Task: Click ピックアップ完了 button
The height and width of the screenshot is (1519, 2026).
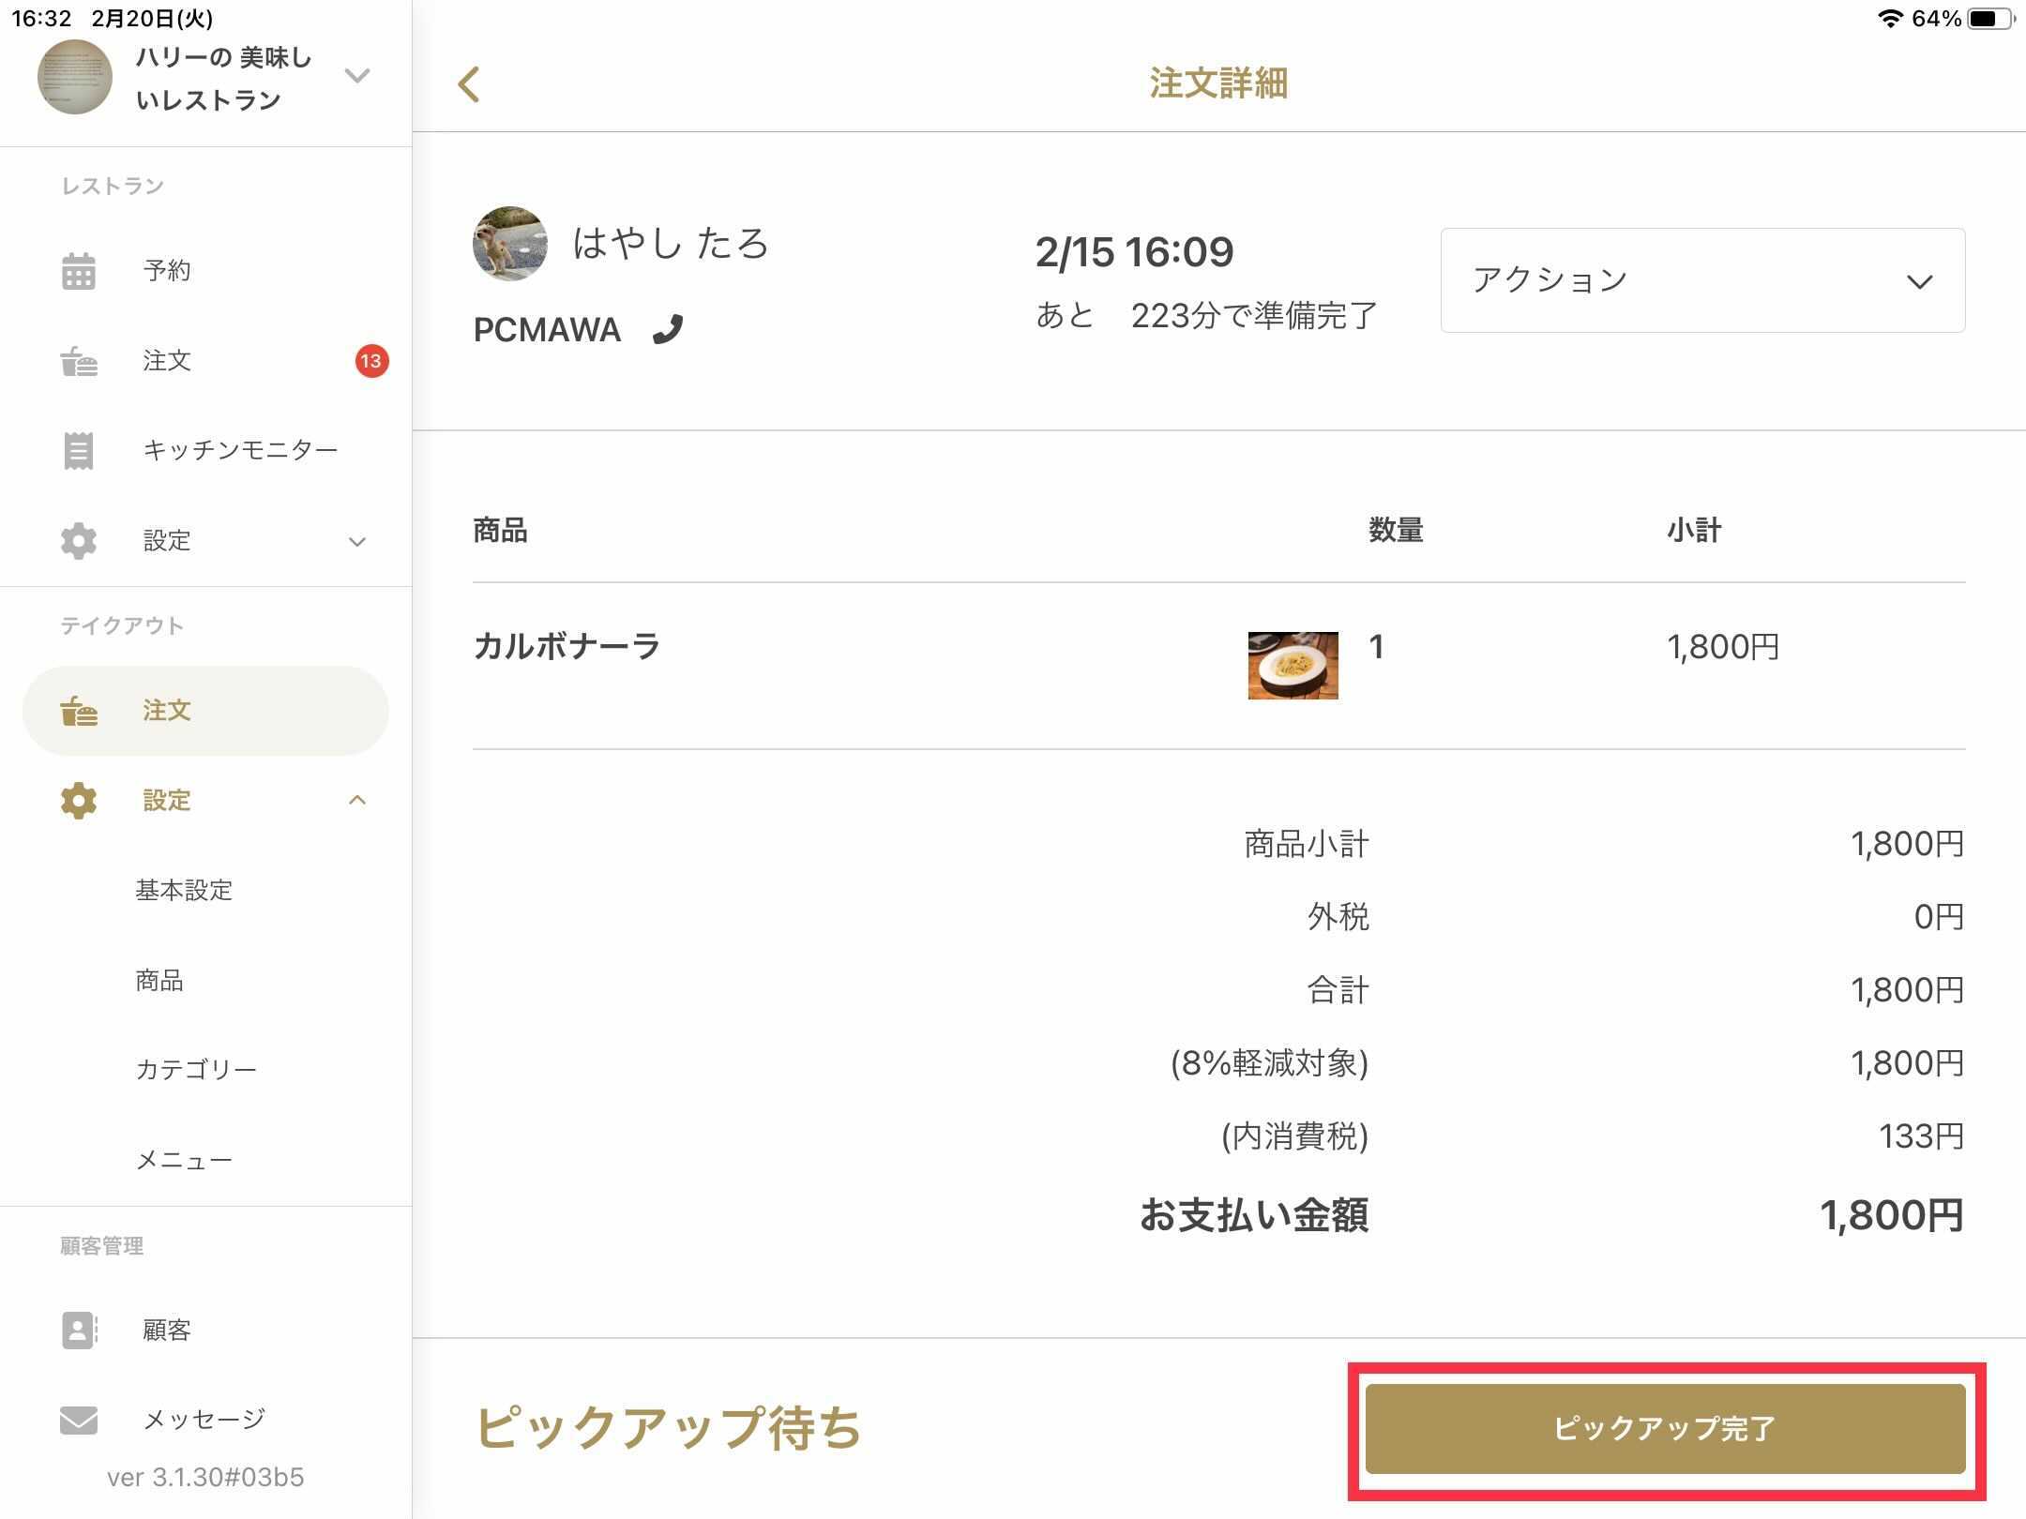Action: 1665,1429
